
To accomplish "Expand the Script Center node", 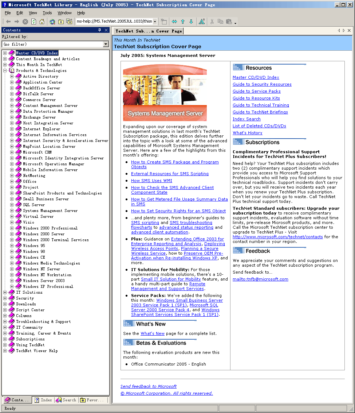I will click(x=5, y=310).
